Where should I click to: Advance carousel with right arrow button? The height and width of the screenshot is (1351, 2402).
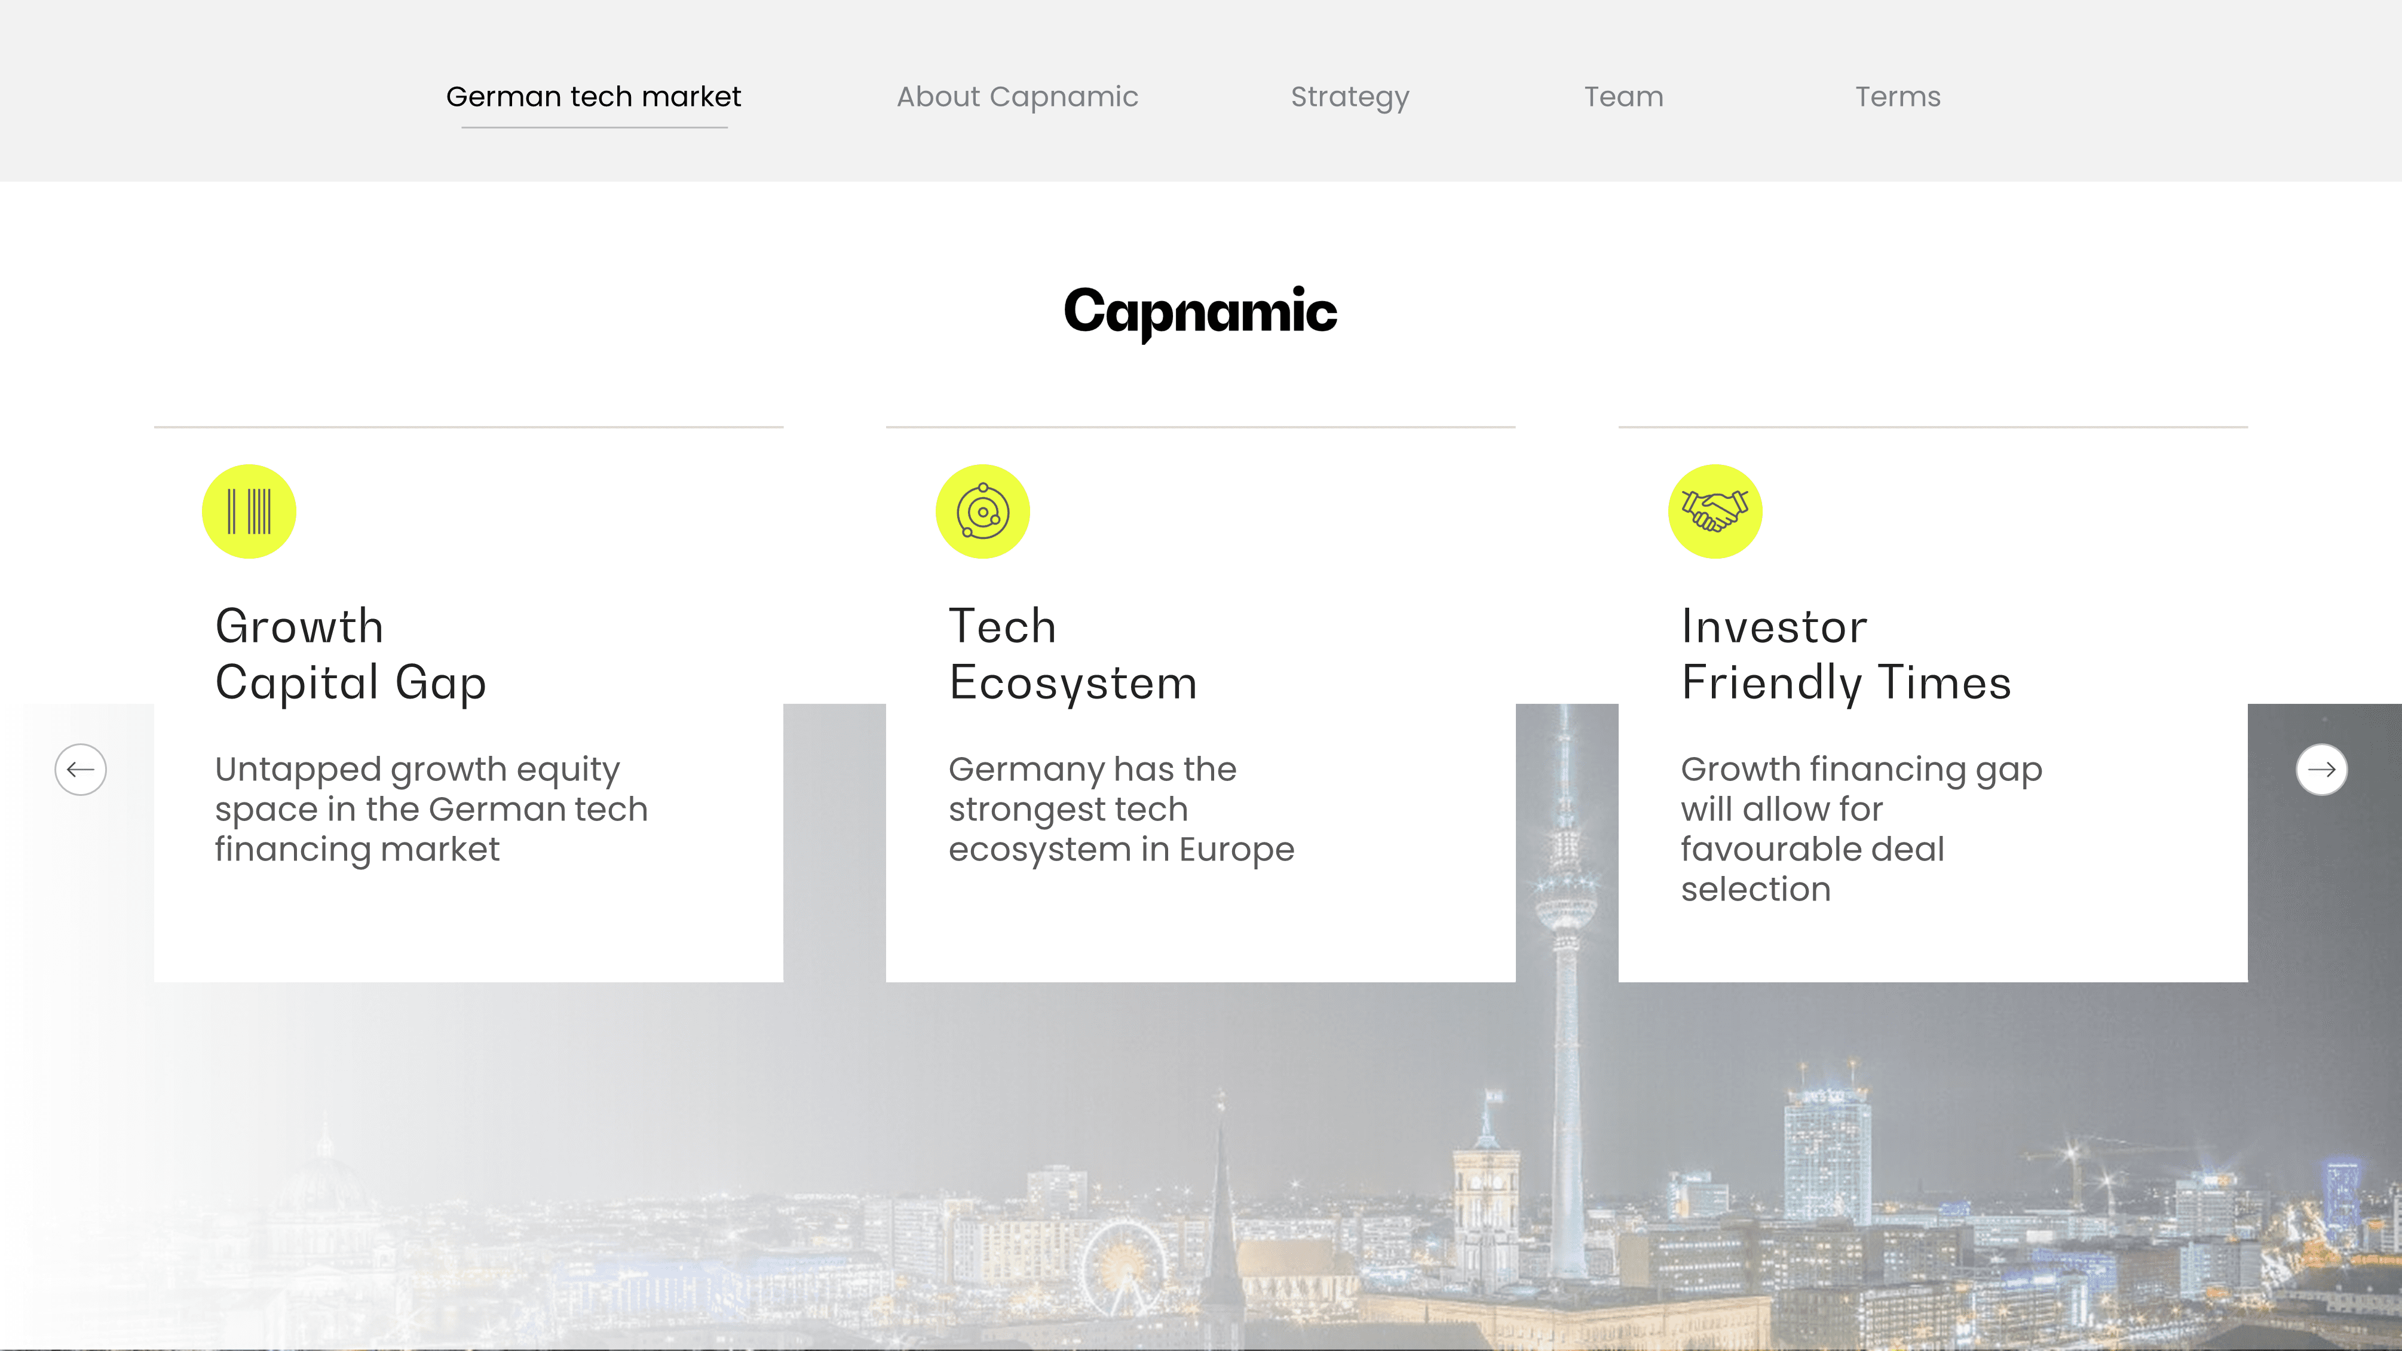click(2321, 769)
